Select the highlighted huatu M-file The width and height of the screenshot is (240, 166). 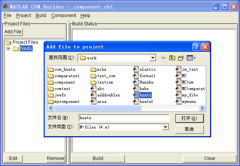click(142, 95)
